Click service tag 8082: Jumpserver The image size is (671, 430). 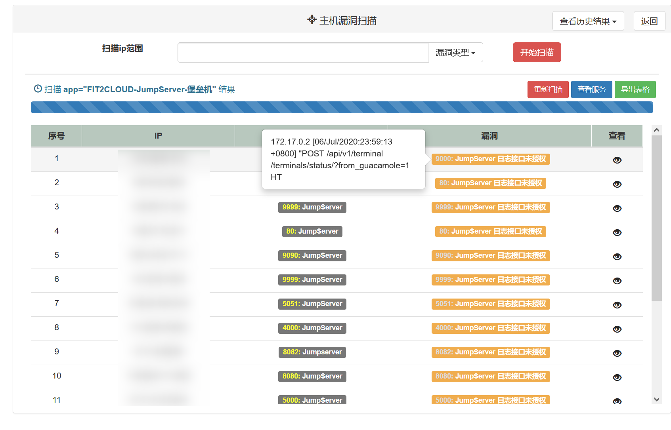(x=312, y=352)
